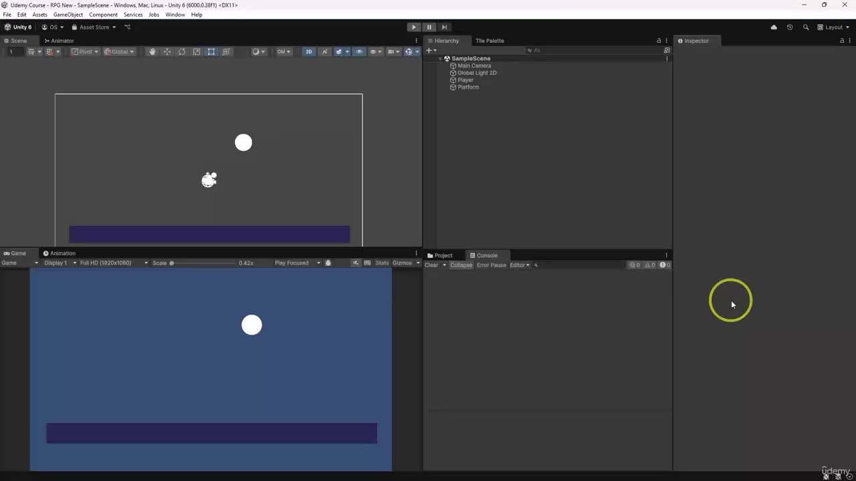The width and height of the screenshot is (856, 481).
Task: Open Console Editor dropdown
Action: (520, 265)
